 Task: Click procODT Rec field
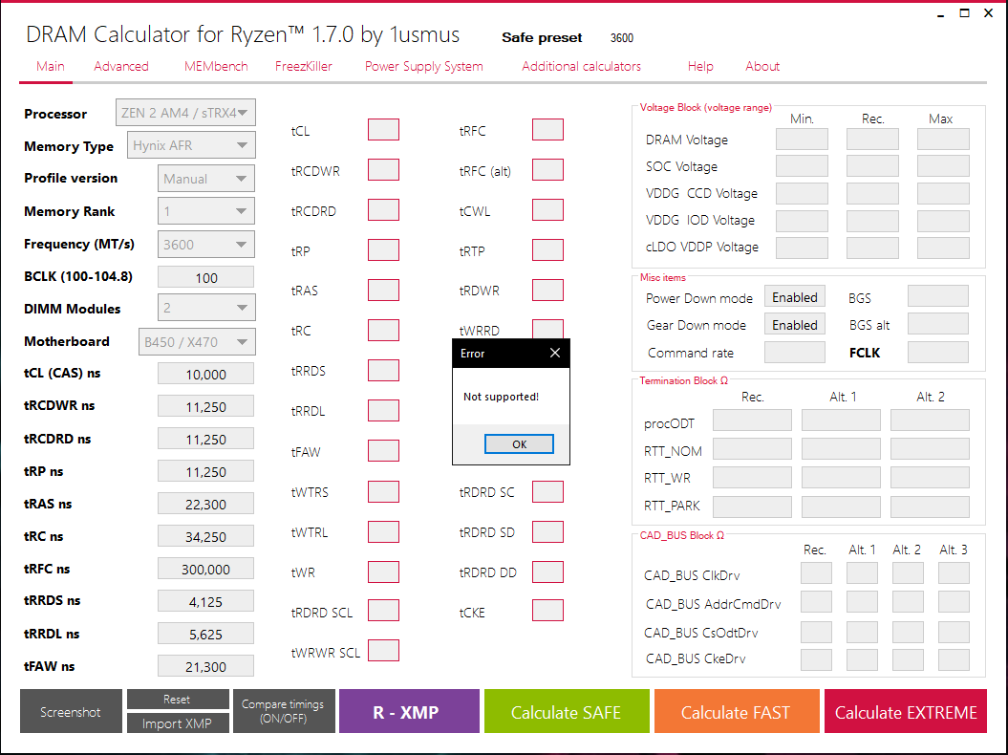coord(752,421)
